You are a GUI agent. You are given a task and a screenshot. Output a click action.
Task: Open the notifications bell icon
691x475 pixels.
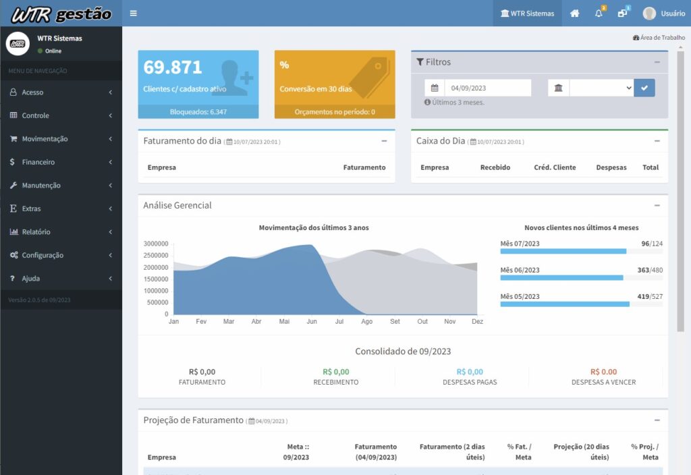pyautogui.click(x=599, y=13)
